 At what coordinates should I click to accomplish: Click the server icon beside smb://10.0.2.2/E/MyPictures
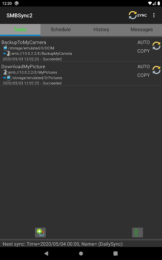pos(5,72)
